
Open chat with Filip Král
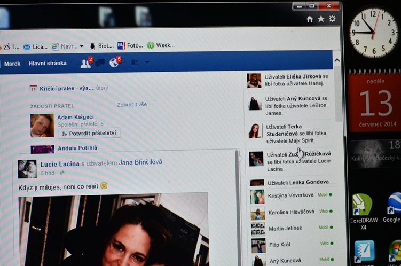tap(294, 245)
